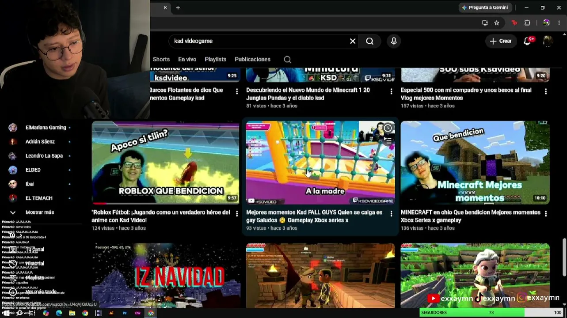This screenshot has height=318, width=567.
Task: Open Mejores momentos Ksd FALL GUYS title
Action: point(314,216)
